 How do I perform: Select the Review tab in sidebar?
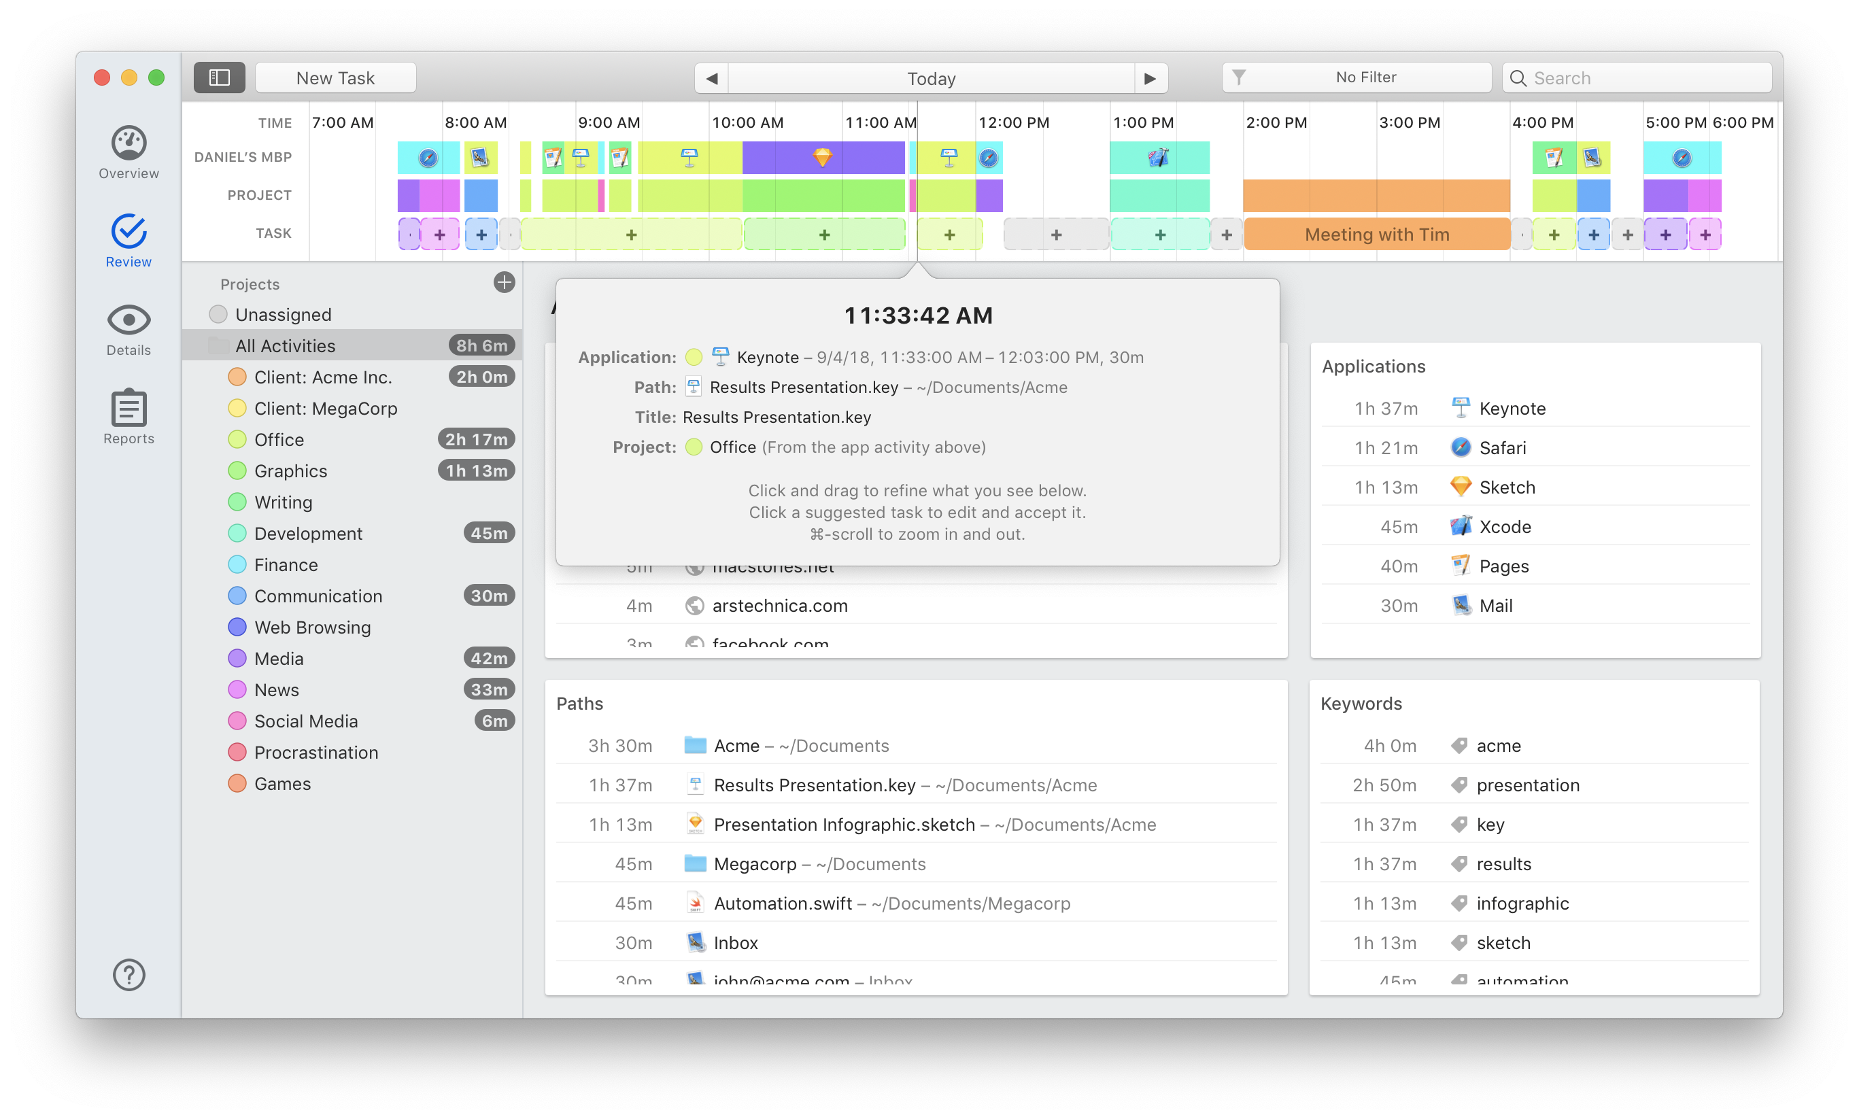point(129,240)
